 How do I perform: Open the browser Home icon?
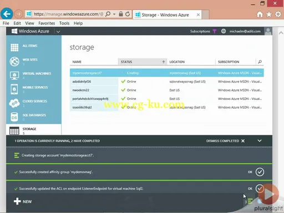tap(260, 14)
